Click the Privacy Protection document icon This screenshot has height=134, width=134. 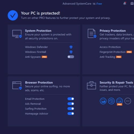click(92, 33)
